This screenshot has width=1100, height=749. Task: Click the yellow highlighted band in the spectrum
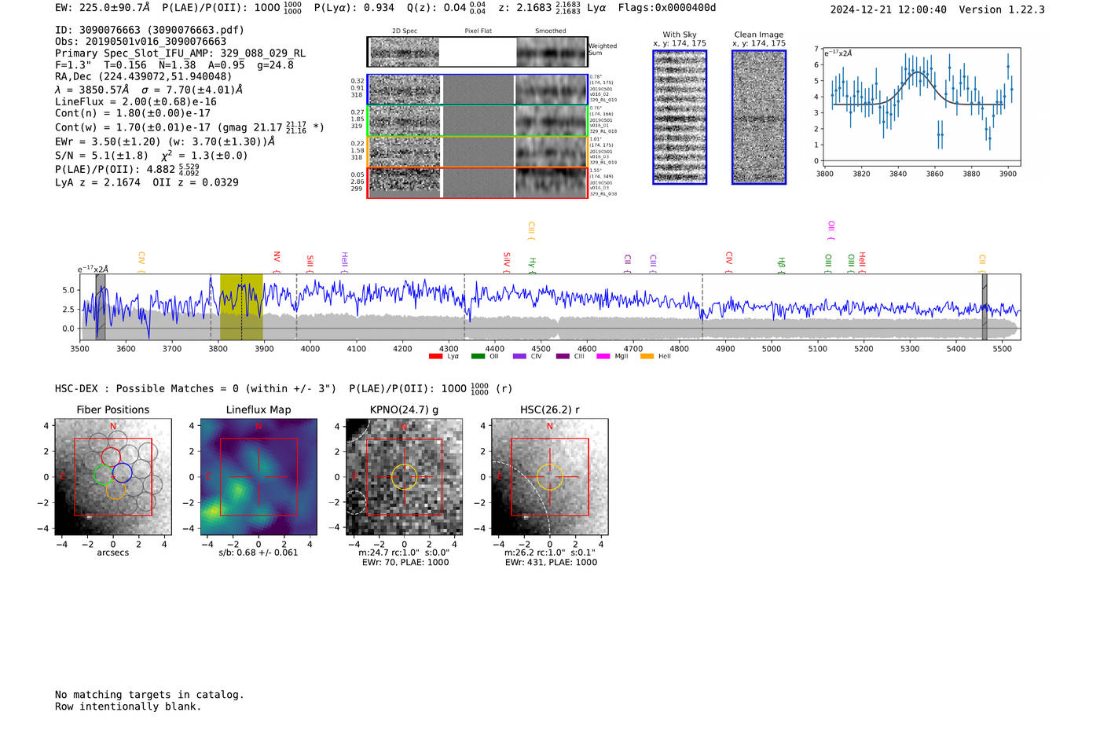click(x=241, y=307)
